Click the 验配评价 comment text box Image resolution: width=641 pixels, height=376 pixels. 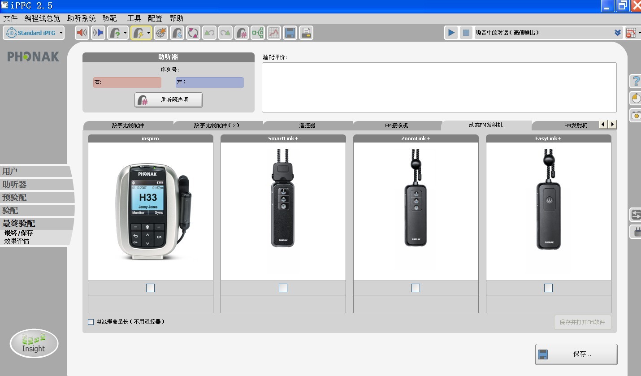(x=439, y=87)
